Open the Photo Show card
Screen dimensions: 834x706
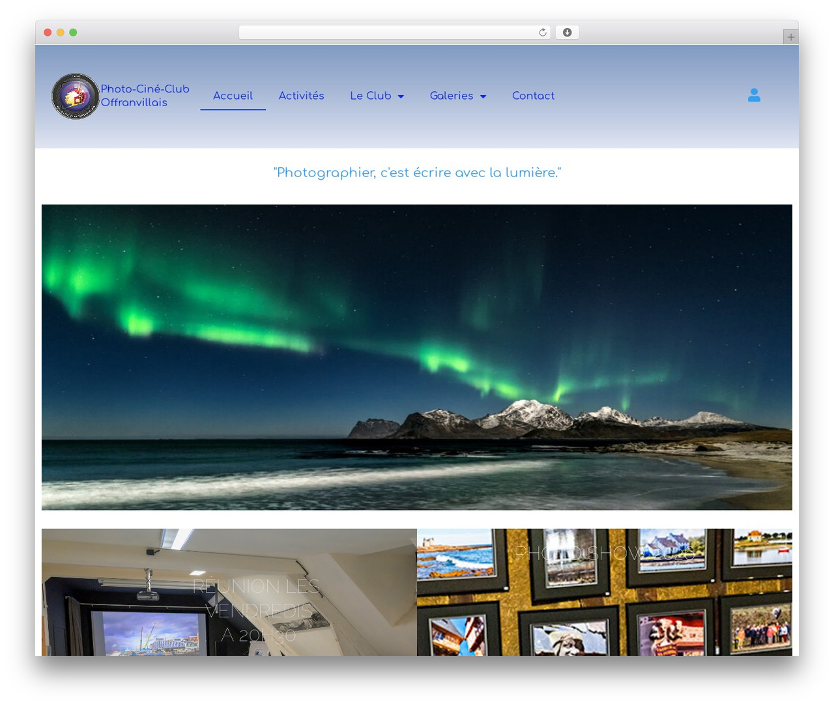click(605, 592)
